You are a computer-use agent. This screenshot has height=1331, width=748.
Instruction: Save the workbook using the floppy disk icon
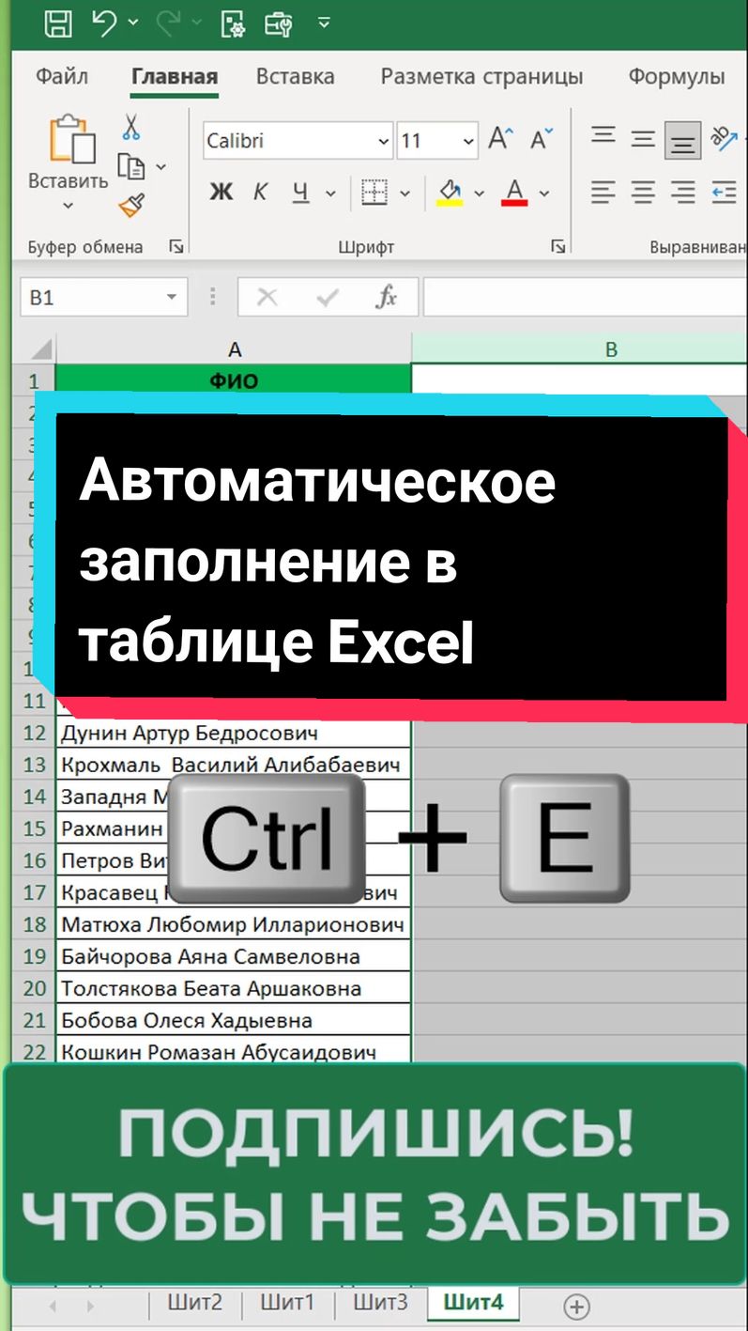pyautogui.click(x=58, y=23)
